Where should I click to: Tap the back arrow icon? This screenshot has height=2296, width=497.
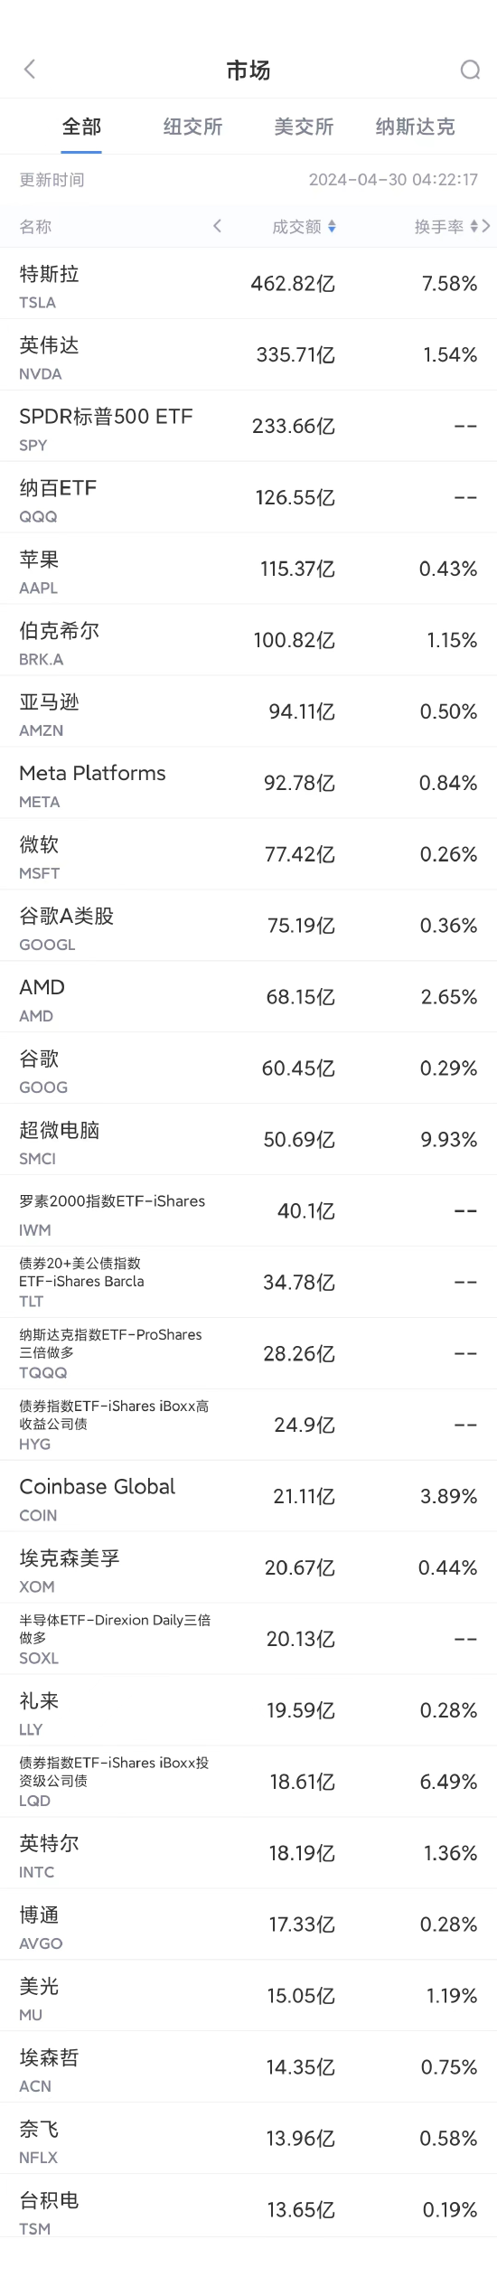click(30, 70)
